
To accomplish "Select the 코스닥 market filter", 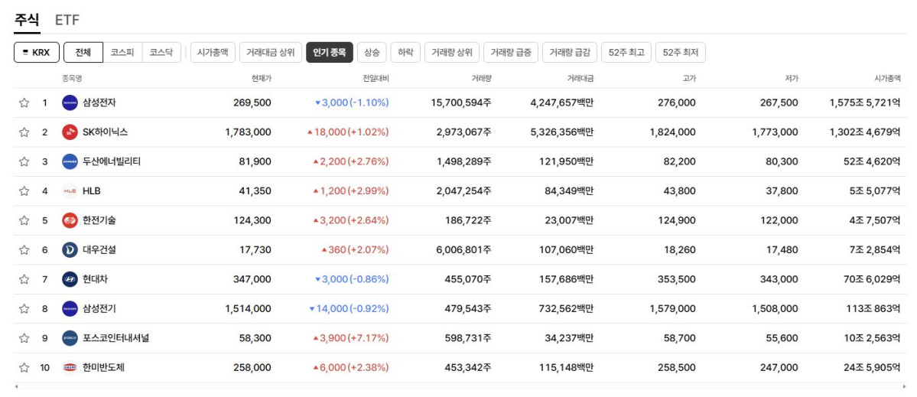I will click(161, 52).
